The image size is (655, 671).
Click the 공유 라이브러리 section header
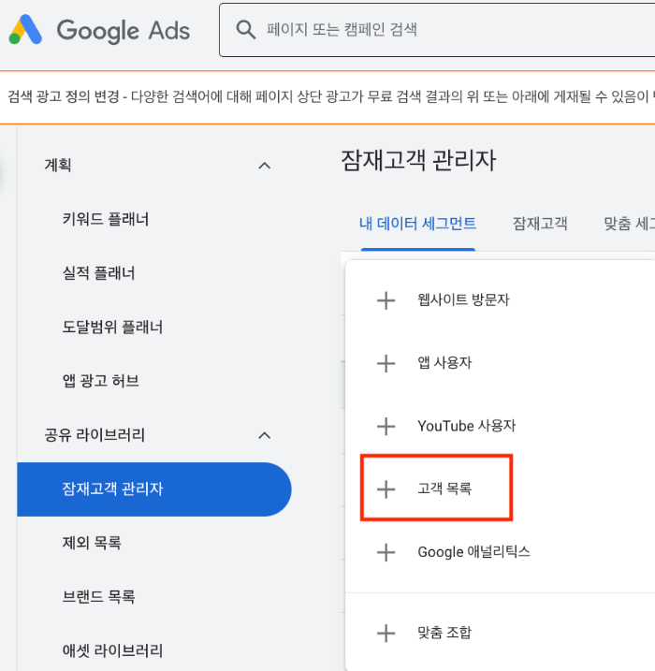95,435
